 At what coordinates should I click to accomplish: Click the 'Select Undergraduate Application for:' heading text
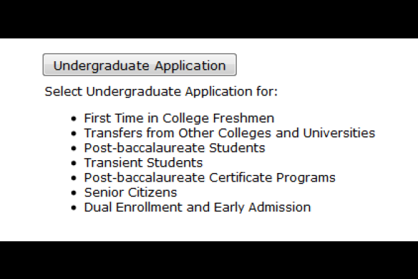(x=161, y=92)
